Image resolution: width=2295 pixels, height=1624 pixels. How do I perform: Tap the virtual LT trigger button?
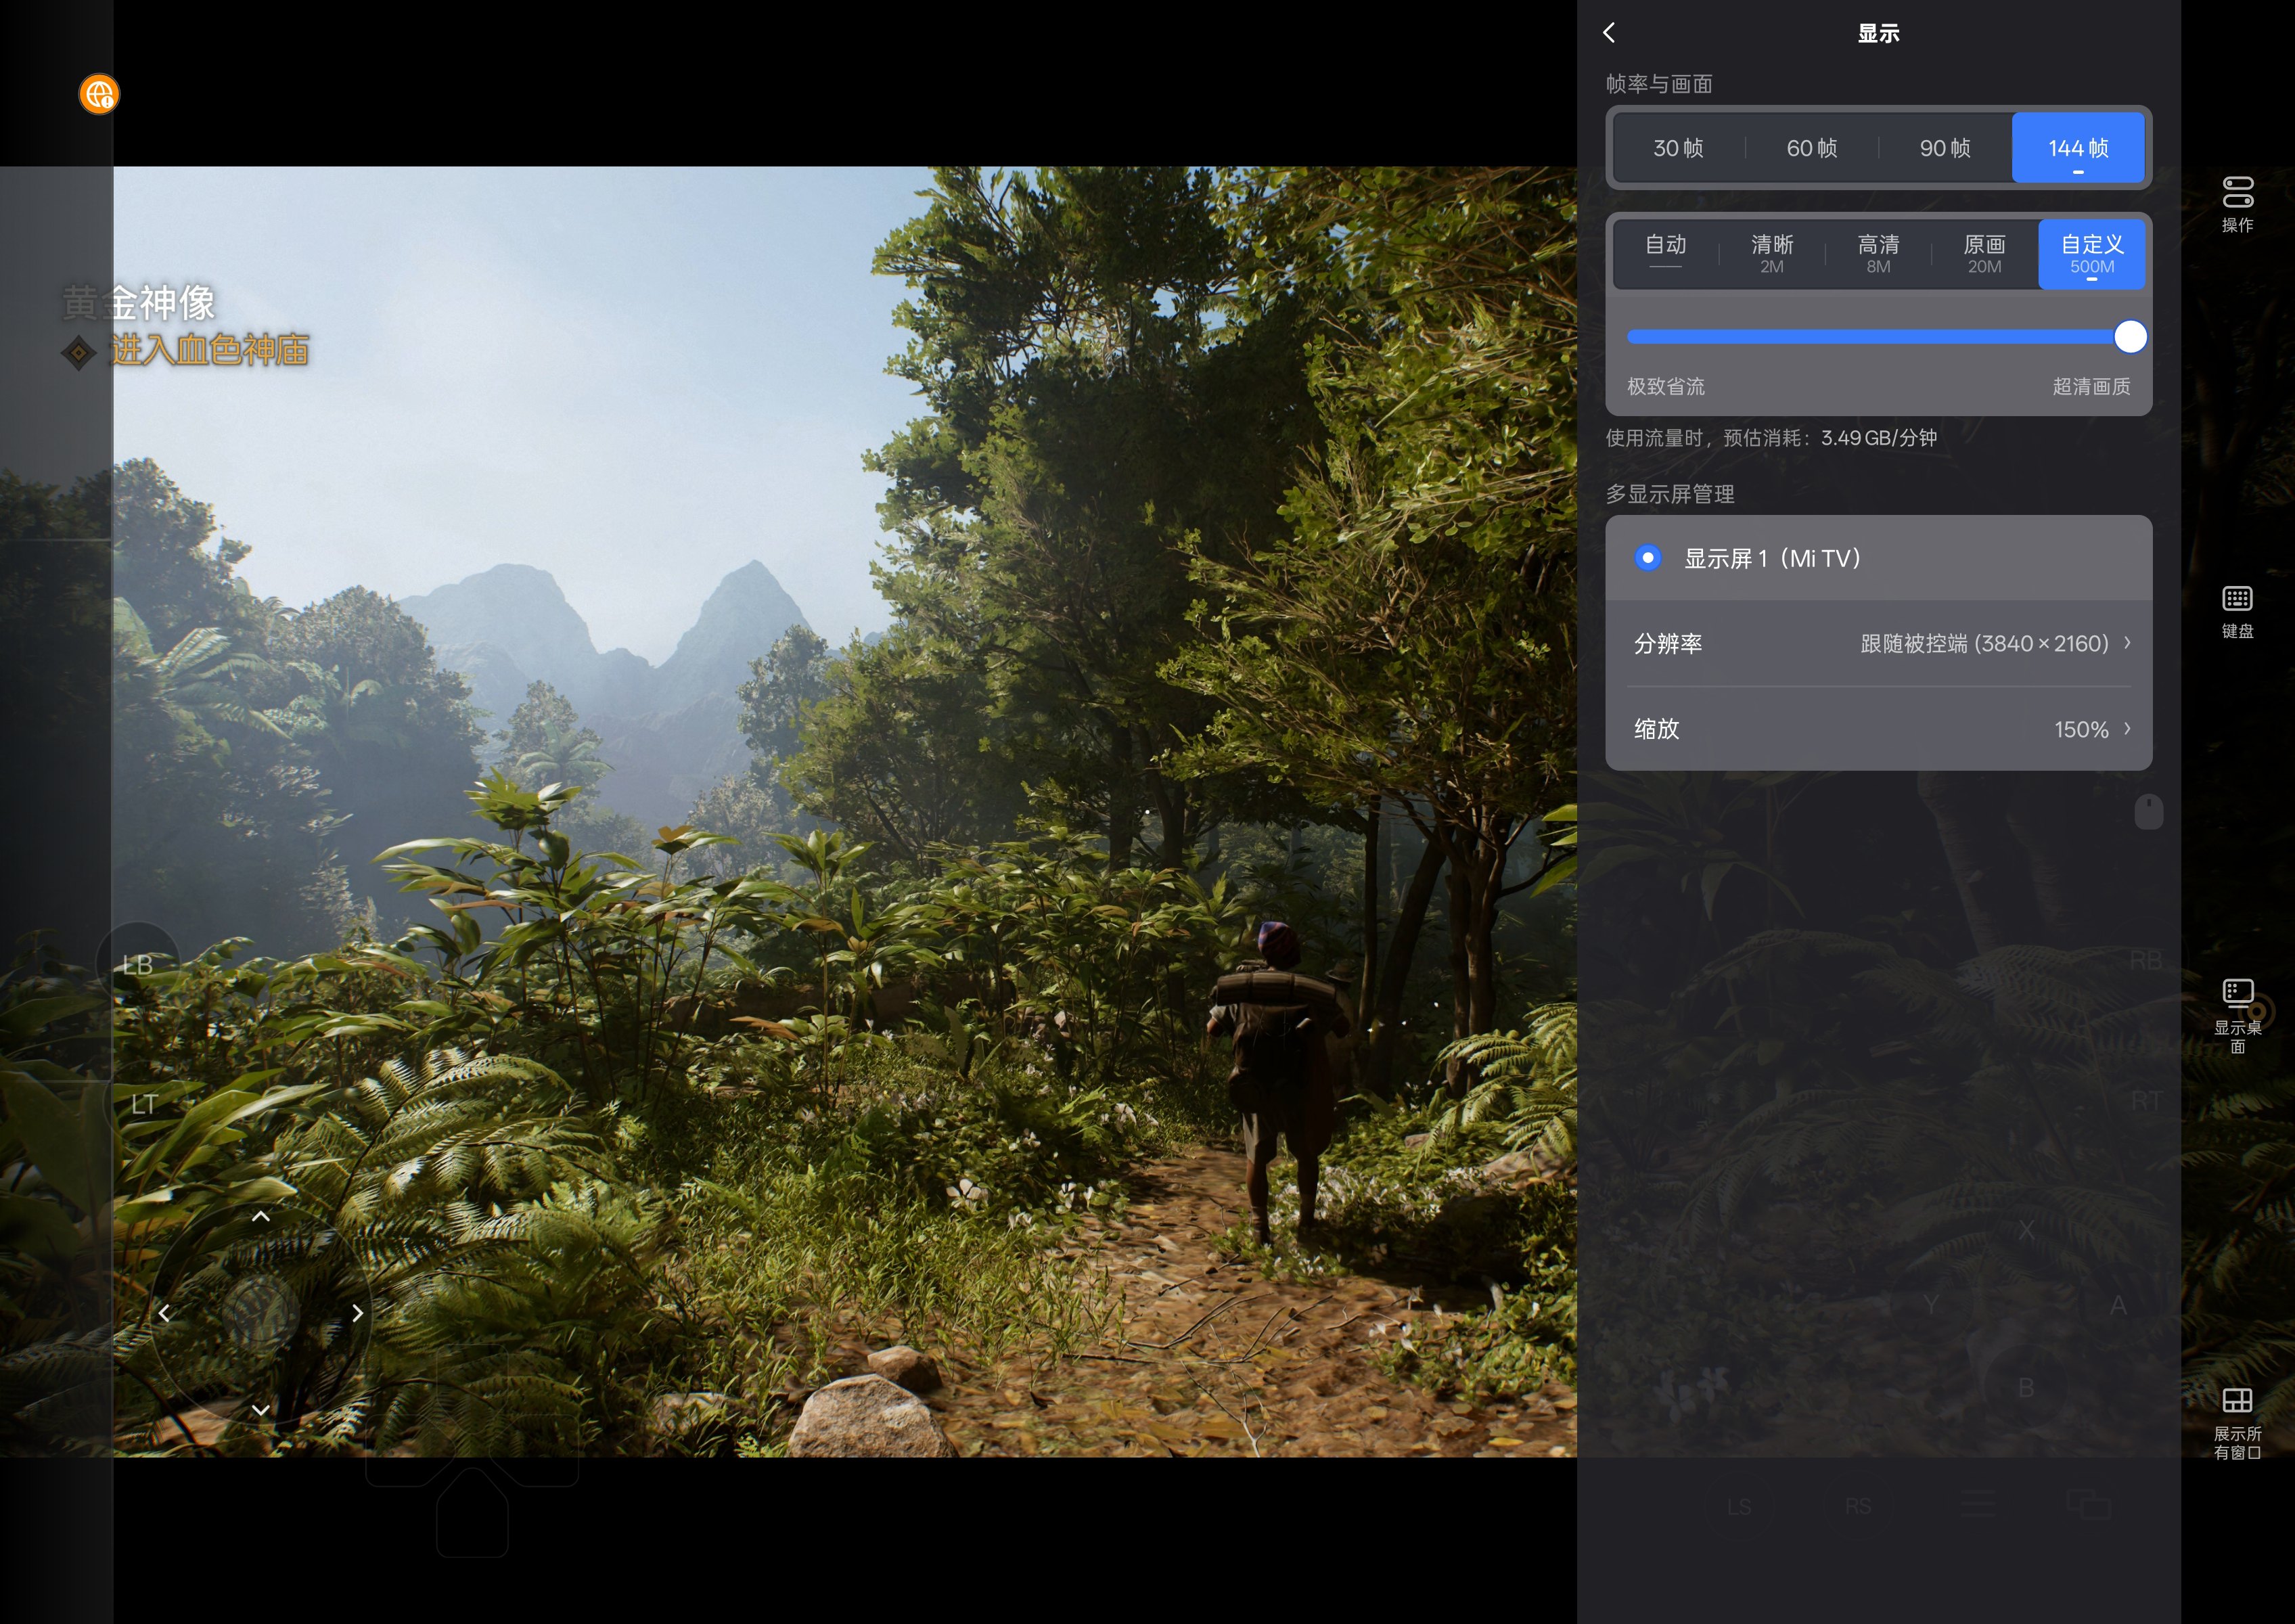click(x=144, y=1104)
